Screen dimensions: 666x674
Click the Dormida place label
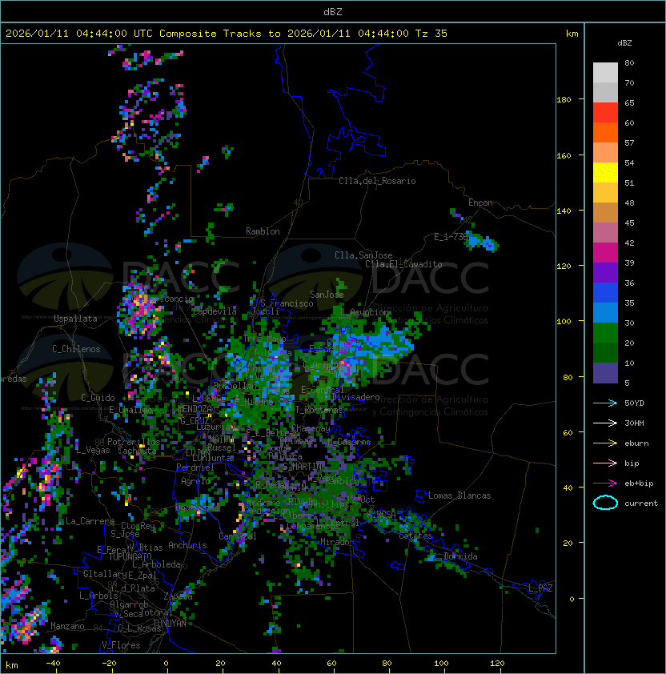click(x=460, y=556)
